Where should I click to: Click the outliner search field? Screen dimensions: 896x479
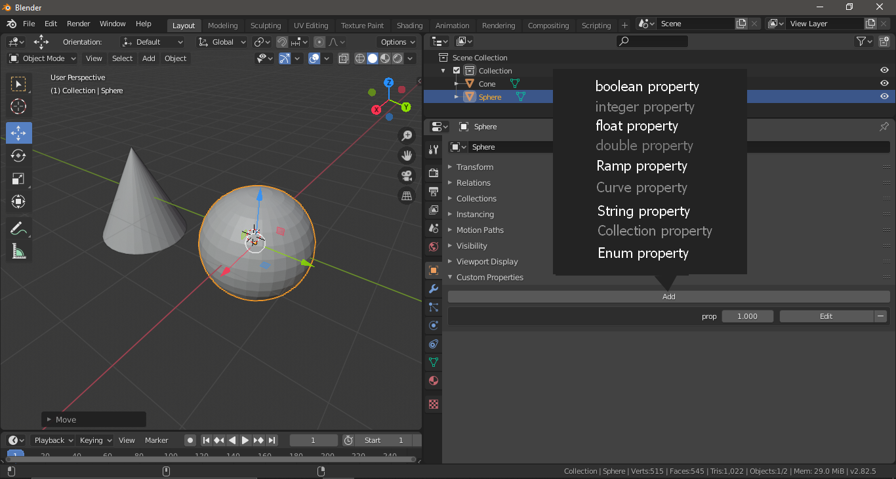point(653,41)
